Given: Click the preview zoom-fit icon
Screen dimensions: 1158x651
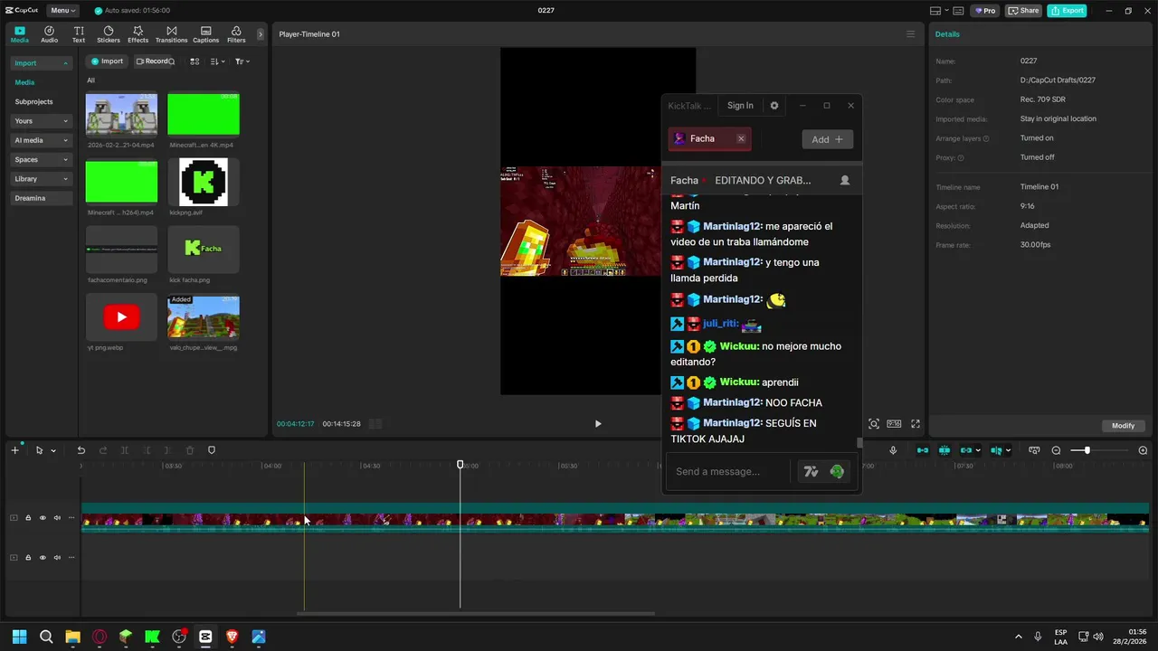Looking at the screenshot, I should pyautogui.click(x=873, y=424).
